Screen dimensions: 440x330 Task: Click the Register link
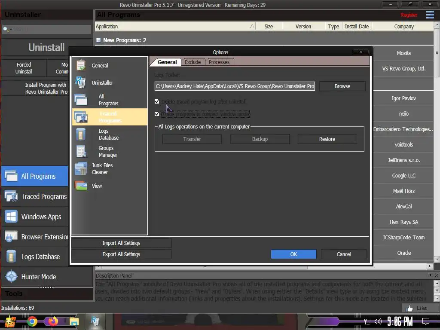(x=409, y=15)
